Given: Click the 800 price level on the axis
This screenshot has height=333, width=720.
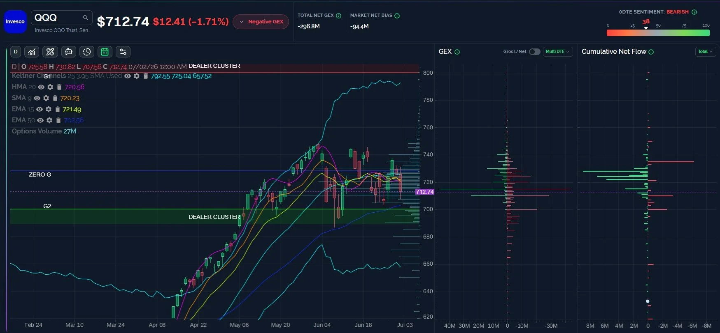Looking at the screenshot, I should [x=428, y=73].
